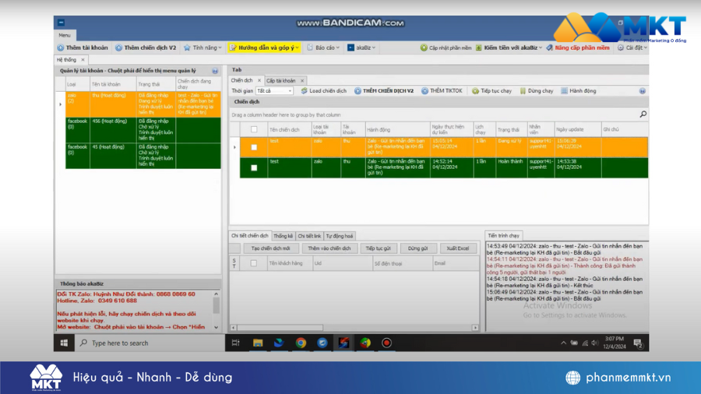Screen dimensions: 701x394
Task: Click search magnifier in campaign grid
Action: (643, 114)
